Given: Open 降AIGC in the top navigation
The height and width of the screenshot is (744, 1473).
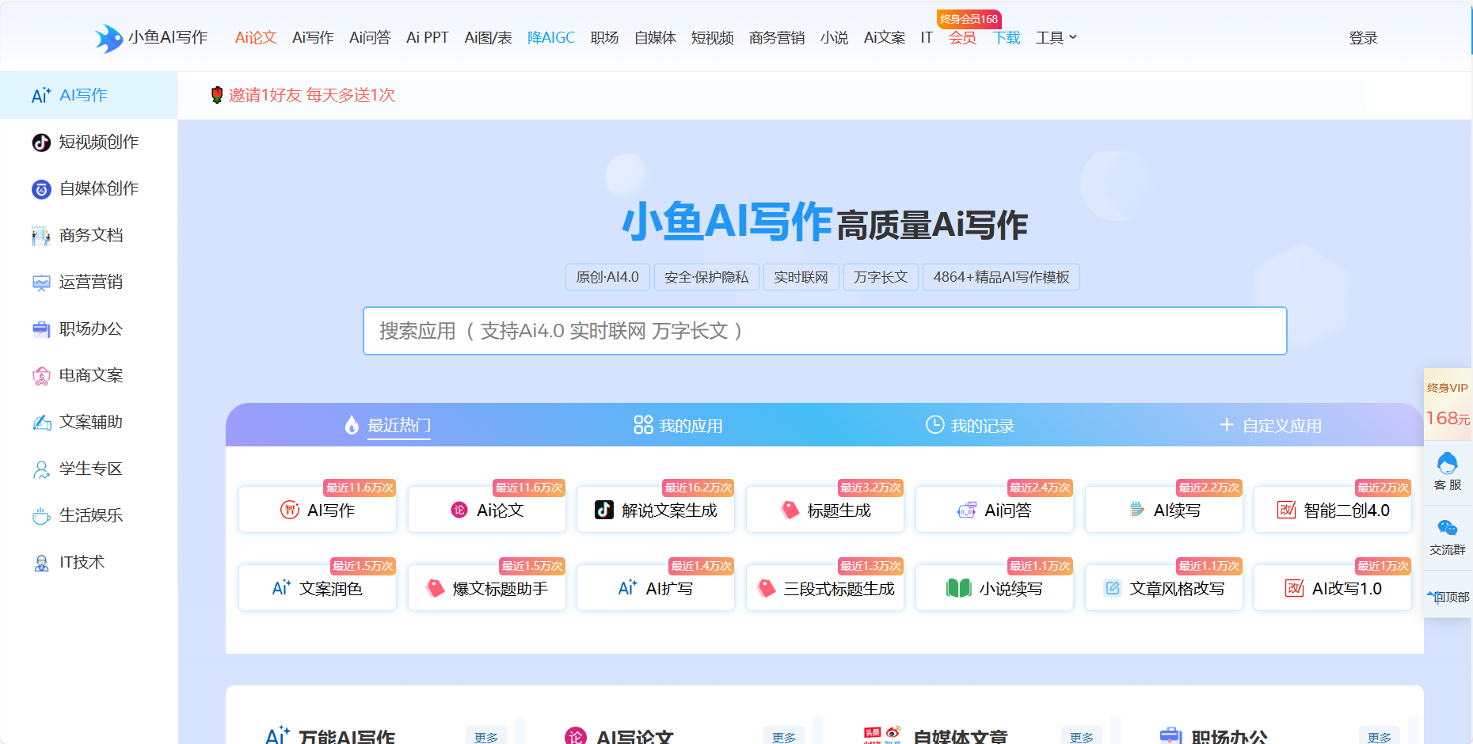Looking at the screenshot, I should coord(551,38).
